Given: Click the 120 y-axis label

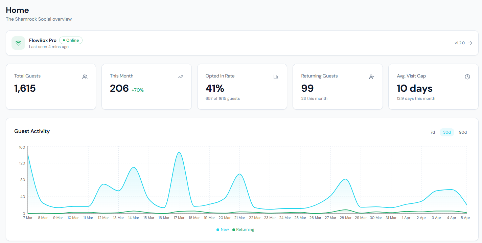Looking at the screenshot, I should tap(22, 163).
